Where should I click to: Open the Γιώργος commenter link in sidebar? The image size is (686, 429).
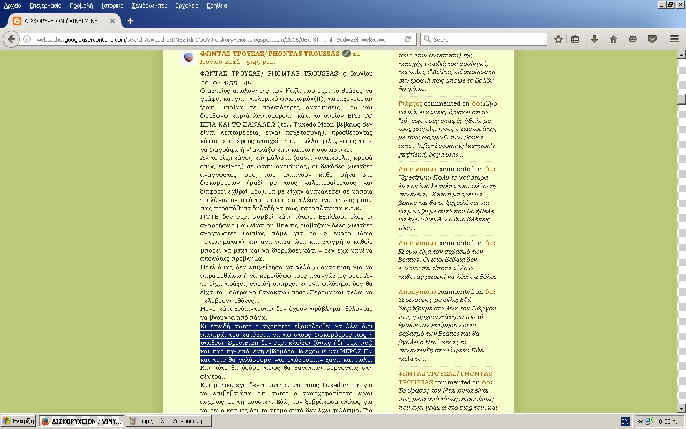pos(411,103)
